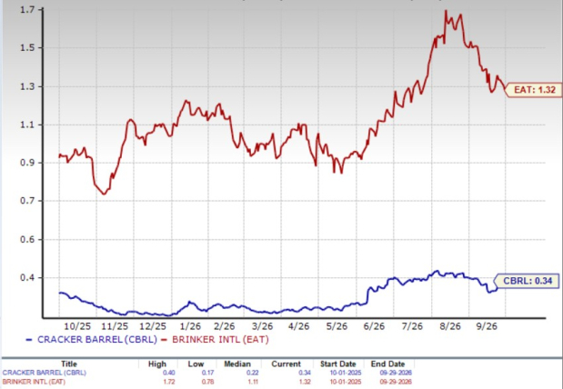The height and width of the screenshot is (389, 563).
Task: Click CBRL High value 0.40
Action: (x=169, y=373)
